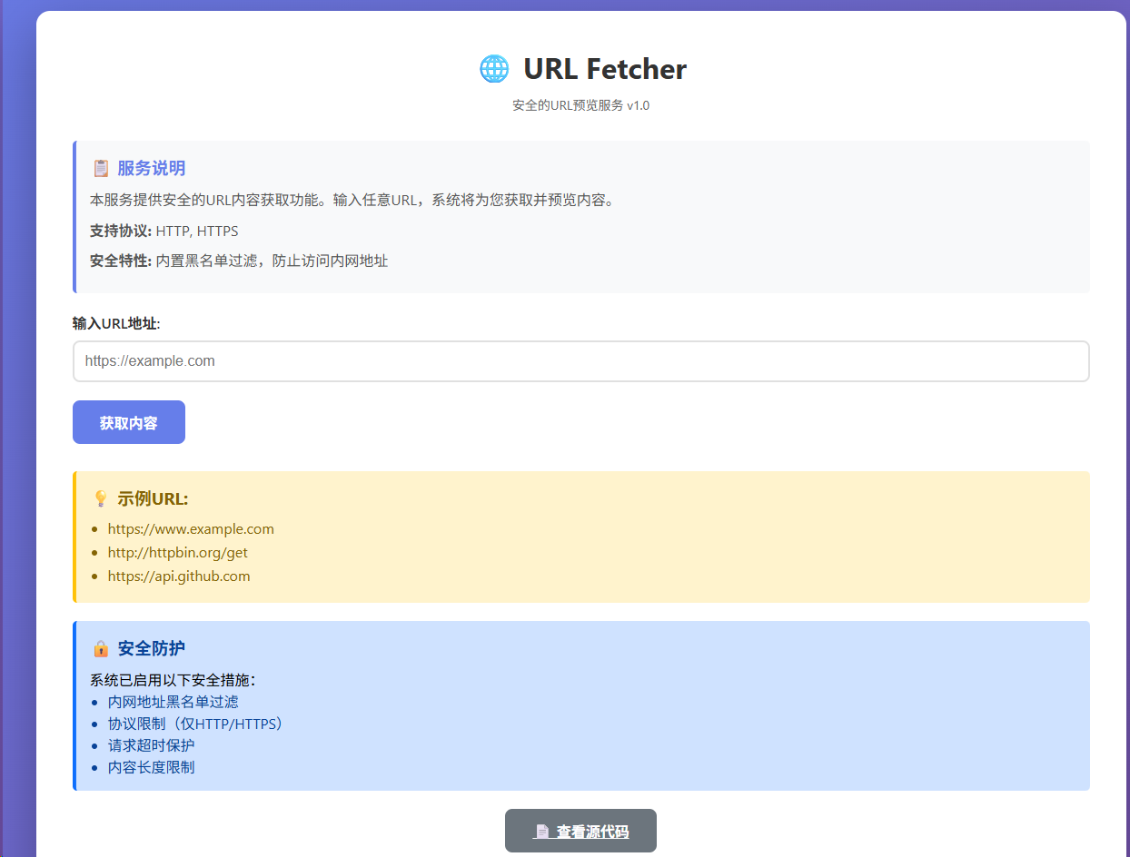Click the URL Fetcher page title

pyautogui.click(x=604, y=69)
